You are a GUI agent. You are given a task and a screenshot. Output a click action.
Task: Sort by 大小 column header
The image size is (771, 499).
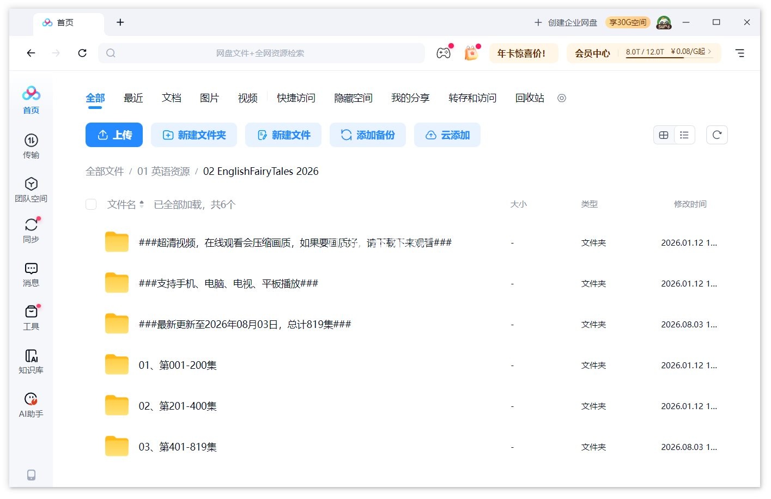point(519,204)
